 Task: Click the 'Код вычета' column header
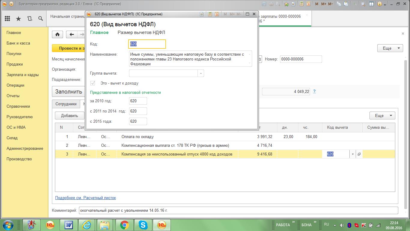click(x=342, y=128)
